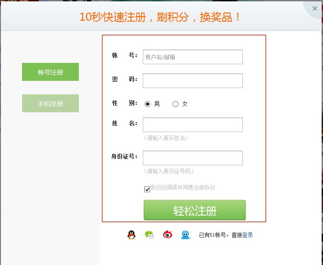Image resolution: width=323 pixels, height=265 pixels.
Task: Click the 女 text label beside the radio
Action: point(185,104)
